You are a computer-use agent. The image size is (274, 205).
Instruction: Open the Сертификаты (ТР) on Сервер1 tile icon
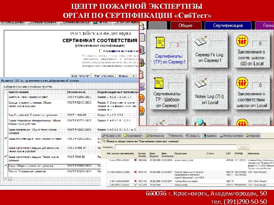pos(160,43)
